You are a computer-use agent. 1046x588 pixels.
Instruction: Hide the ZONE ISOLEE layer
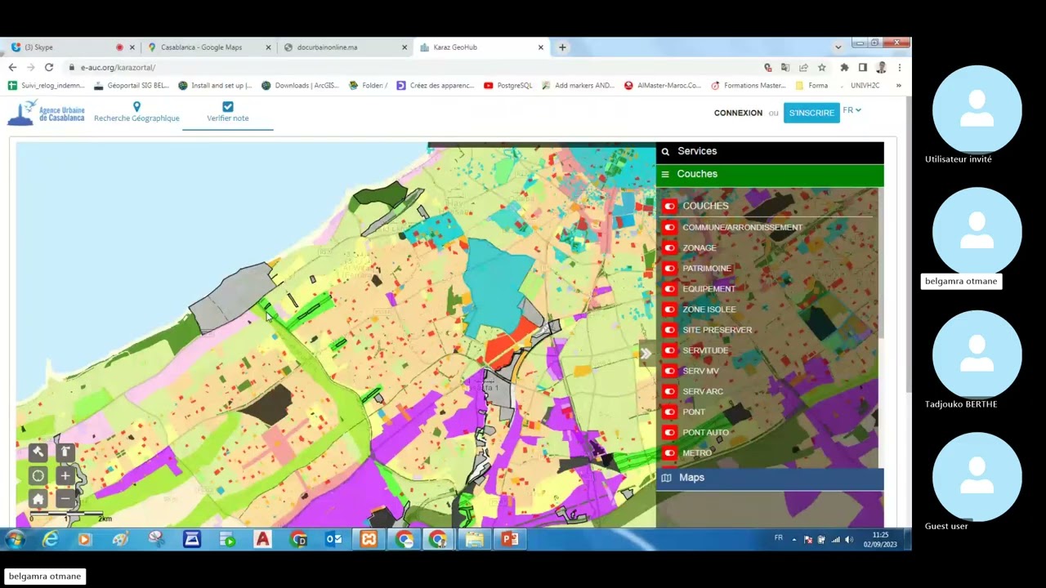tap(670, 309)
